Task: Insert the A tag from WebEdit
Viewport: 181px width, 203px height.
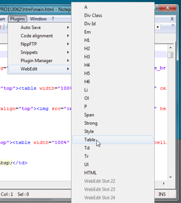Action: [113, 7]
